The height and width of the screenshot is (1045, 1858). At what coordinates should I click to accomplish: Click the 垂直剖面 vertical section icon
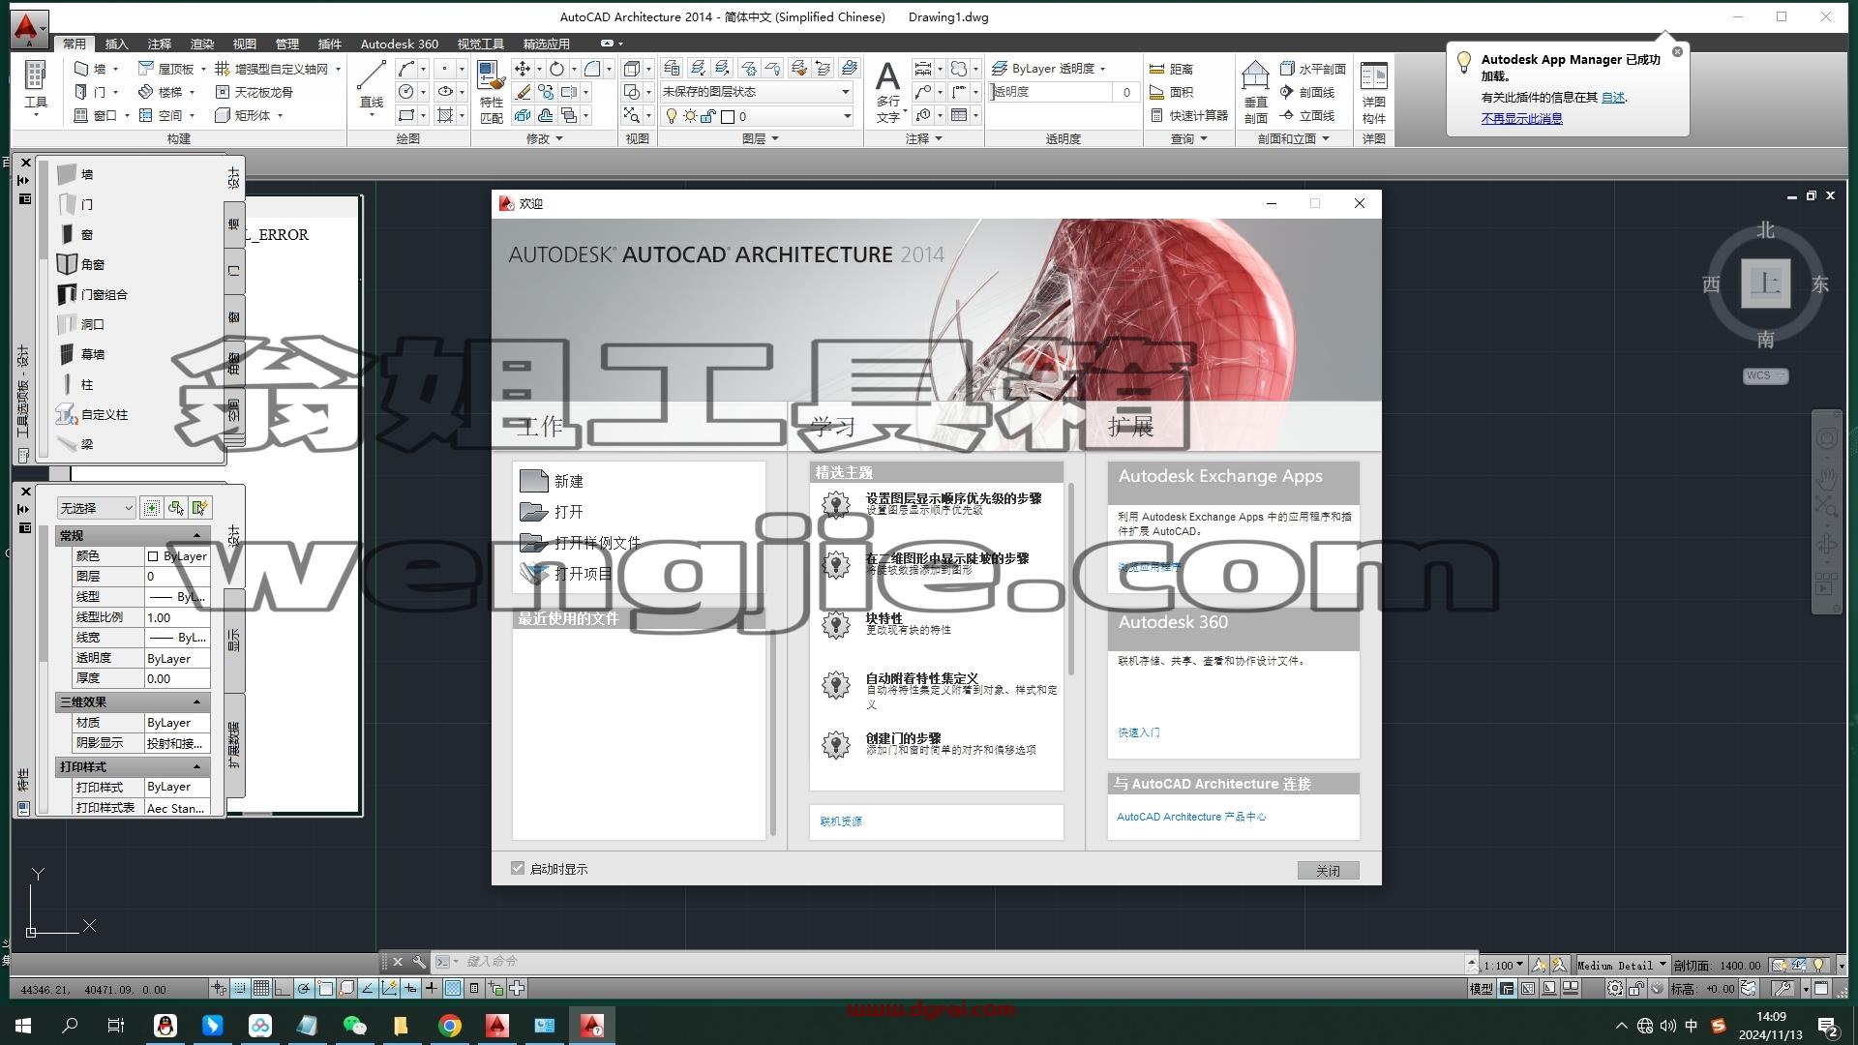click(1255, 92)
